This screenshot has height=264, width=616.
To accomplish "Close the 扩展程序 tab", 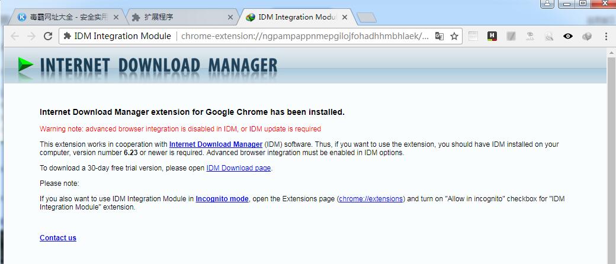I will [230, 17].
